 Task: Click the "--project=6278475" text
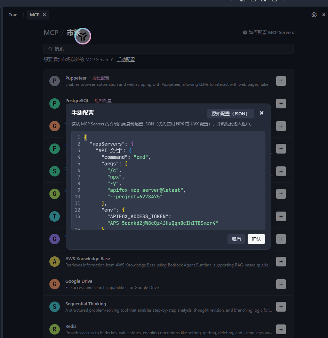click(135, 197)
